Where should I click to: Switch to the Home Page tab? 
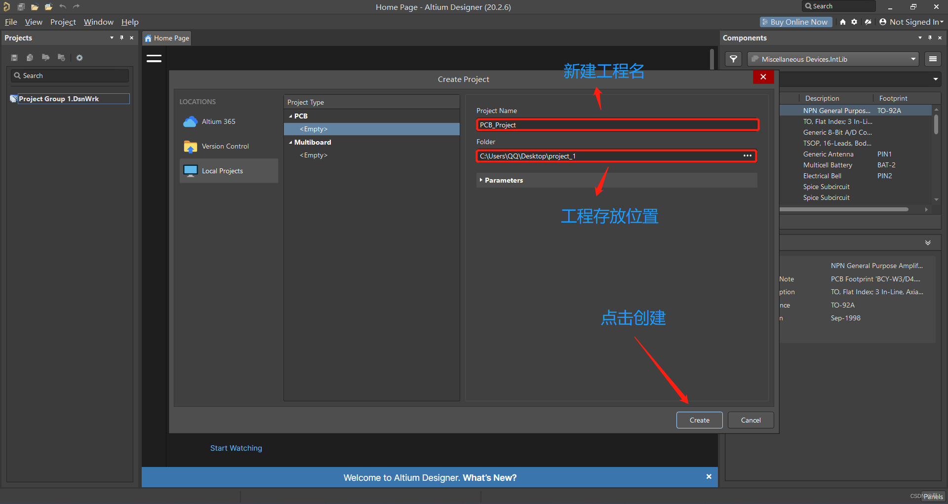pyautogui.click(x=167, y=38)
